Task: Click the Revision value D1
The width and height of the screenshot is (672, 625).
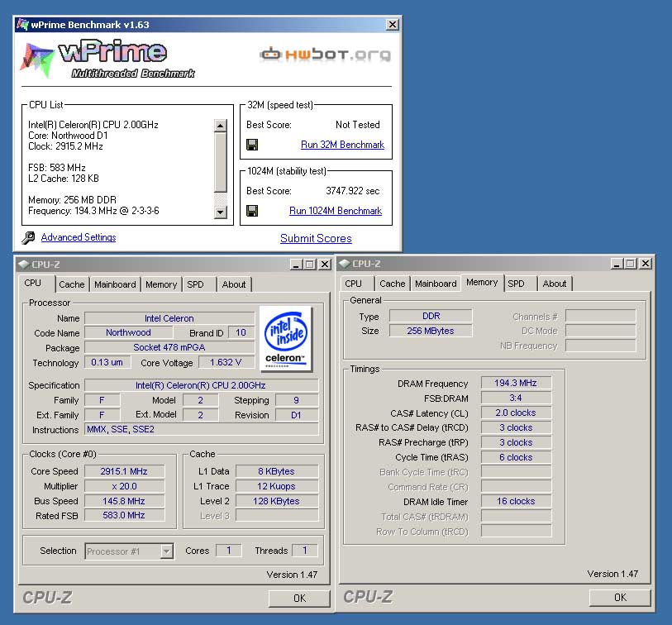Action: pos(297,415)
